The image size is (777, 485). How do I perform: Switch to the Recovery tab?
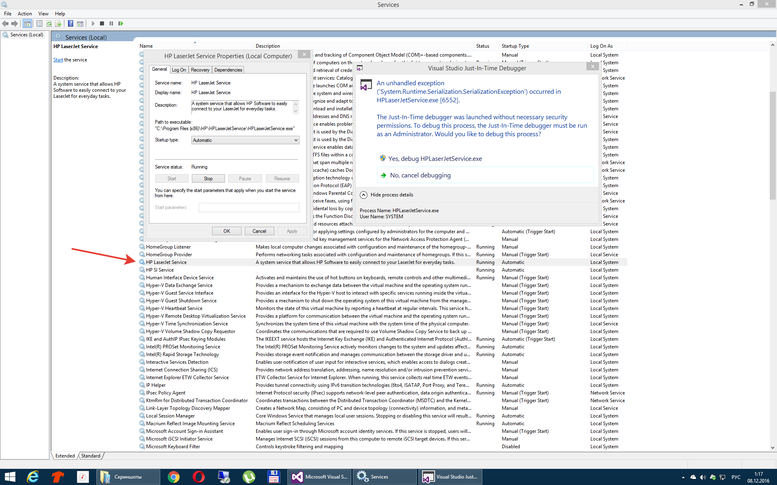pos(200,70)
